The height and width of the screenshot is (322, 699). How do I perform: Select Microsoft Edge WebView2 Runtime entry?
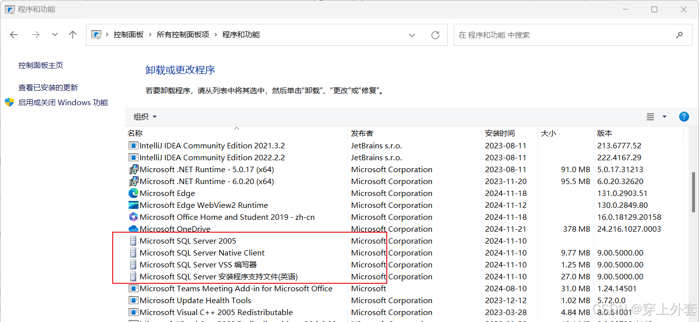pos(204,205)
